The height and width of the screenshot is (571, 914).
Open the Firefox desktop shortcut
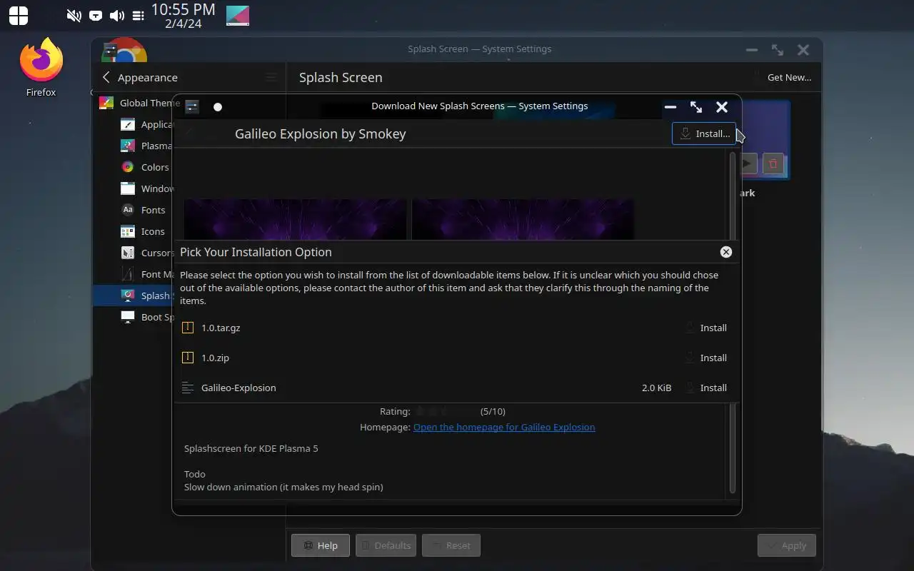pyautogui.click(x=41, y=68)
